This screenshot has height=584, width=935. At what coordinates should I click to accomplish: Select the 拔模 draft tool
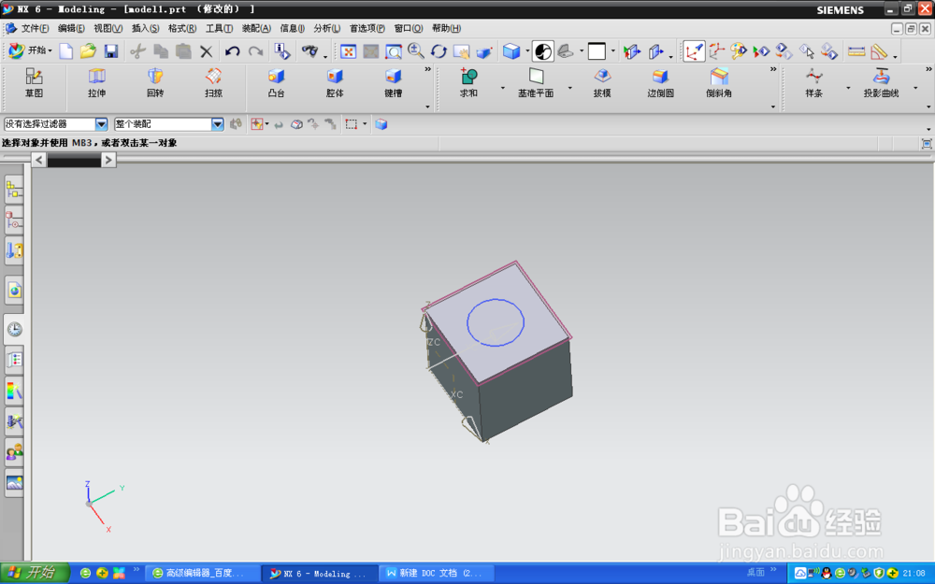click(x=602, y=83)
